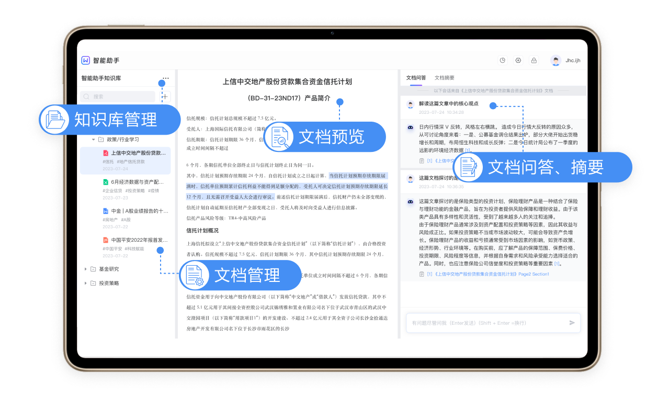Image resolution: width=658 pixels, height=402 pixels.
Task: Switch to the 文档摘要 tab
Action: [444, 78]
